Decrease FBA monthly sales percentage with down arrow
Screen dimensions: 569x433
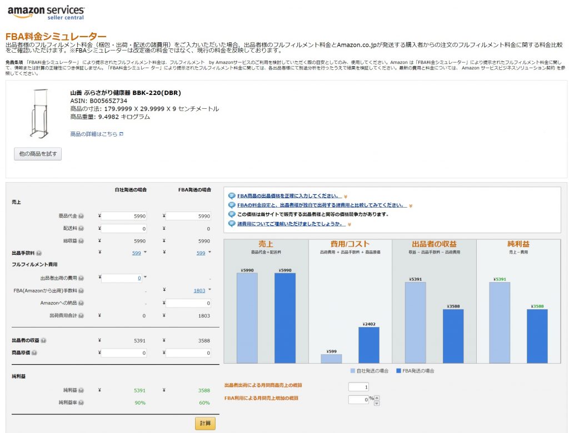(x=377, y=403)
